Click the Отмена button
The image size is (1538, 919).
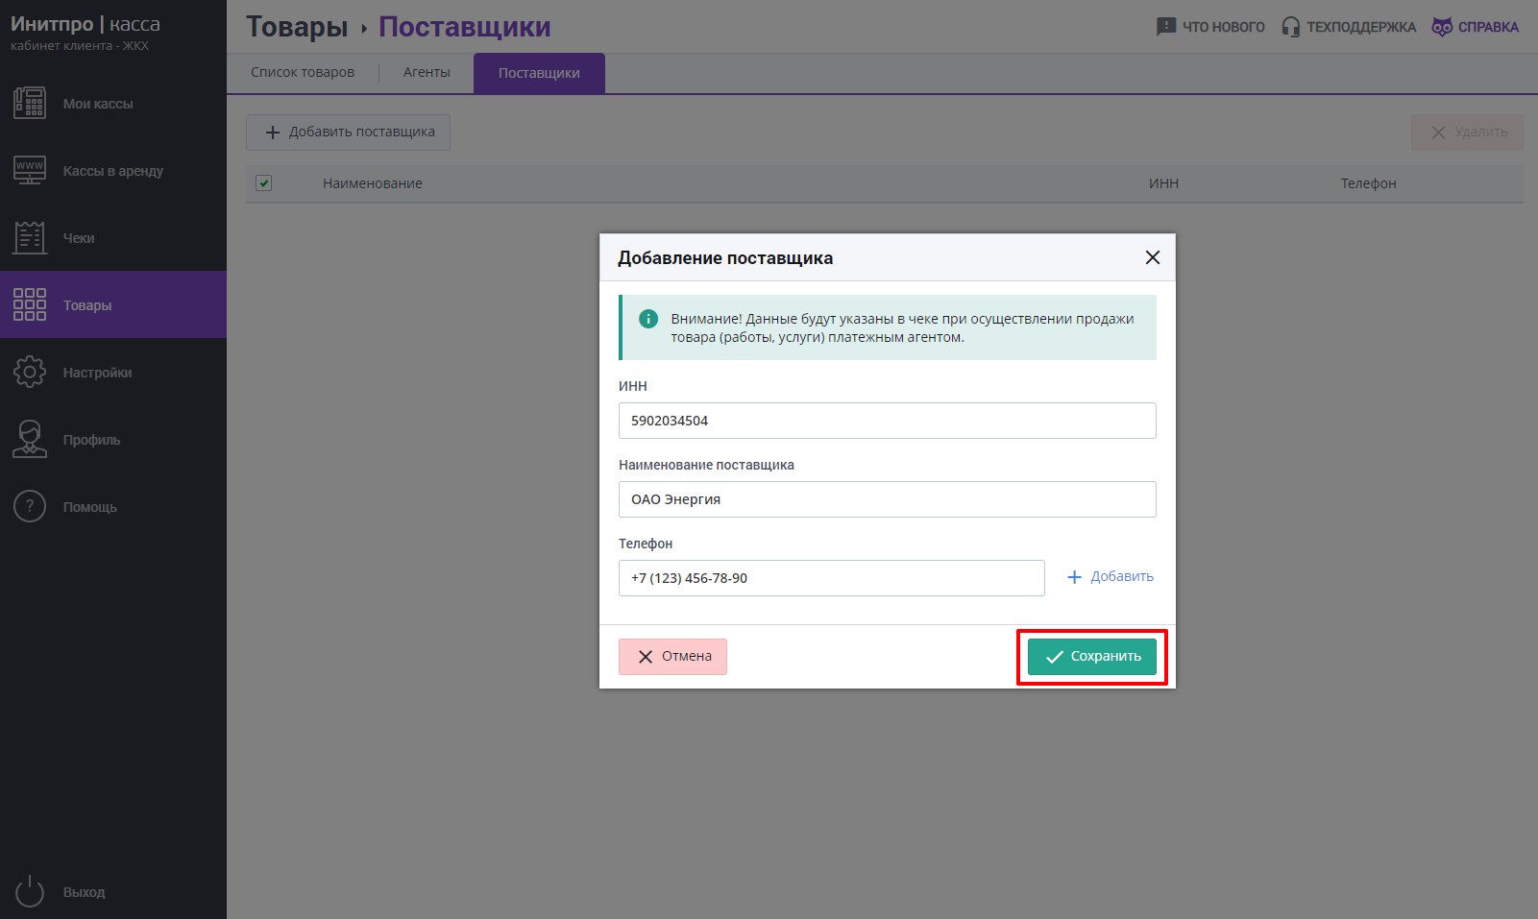[672, 657]
